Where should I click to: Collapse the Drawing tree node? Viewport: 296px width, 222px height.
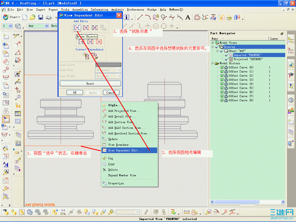[x=212, y=47]
